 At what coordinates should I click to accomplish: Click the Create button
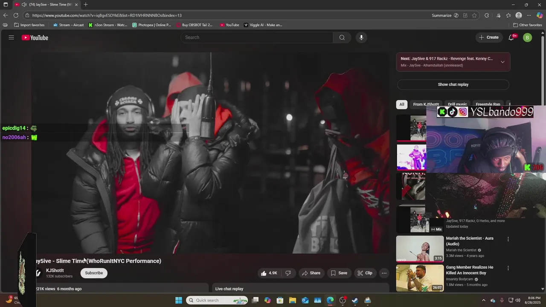tap(489, 38)
